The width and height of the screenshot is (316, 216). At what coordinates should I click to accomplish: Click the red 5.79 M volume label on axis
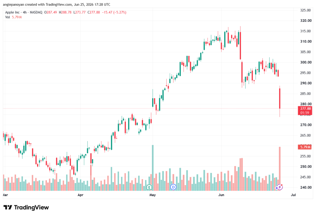point(305,147)
